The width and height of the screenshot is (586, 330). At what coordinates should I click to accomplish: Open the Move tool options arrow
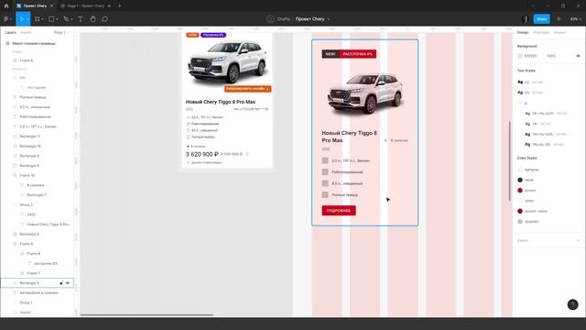coord(27,19)
